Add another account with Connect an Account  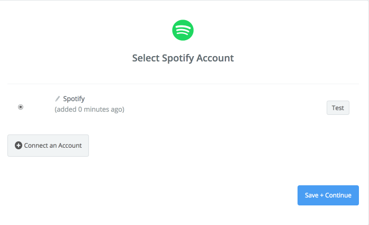pyautogui.click(x=48, y=146)
